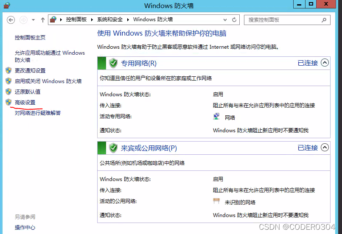The width and height of the screenshot is (342, 234).
Task: Minimize the Windows 防火墙 window
Action: tap(299, 4)
